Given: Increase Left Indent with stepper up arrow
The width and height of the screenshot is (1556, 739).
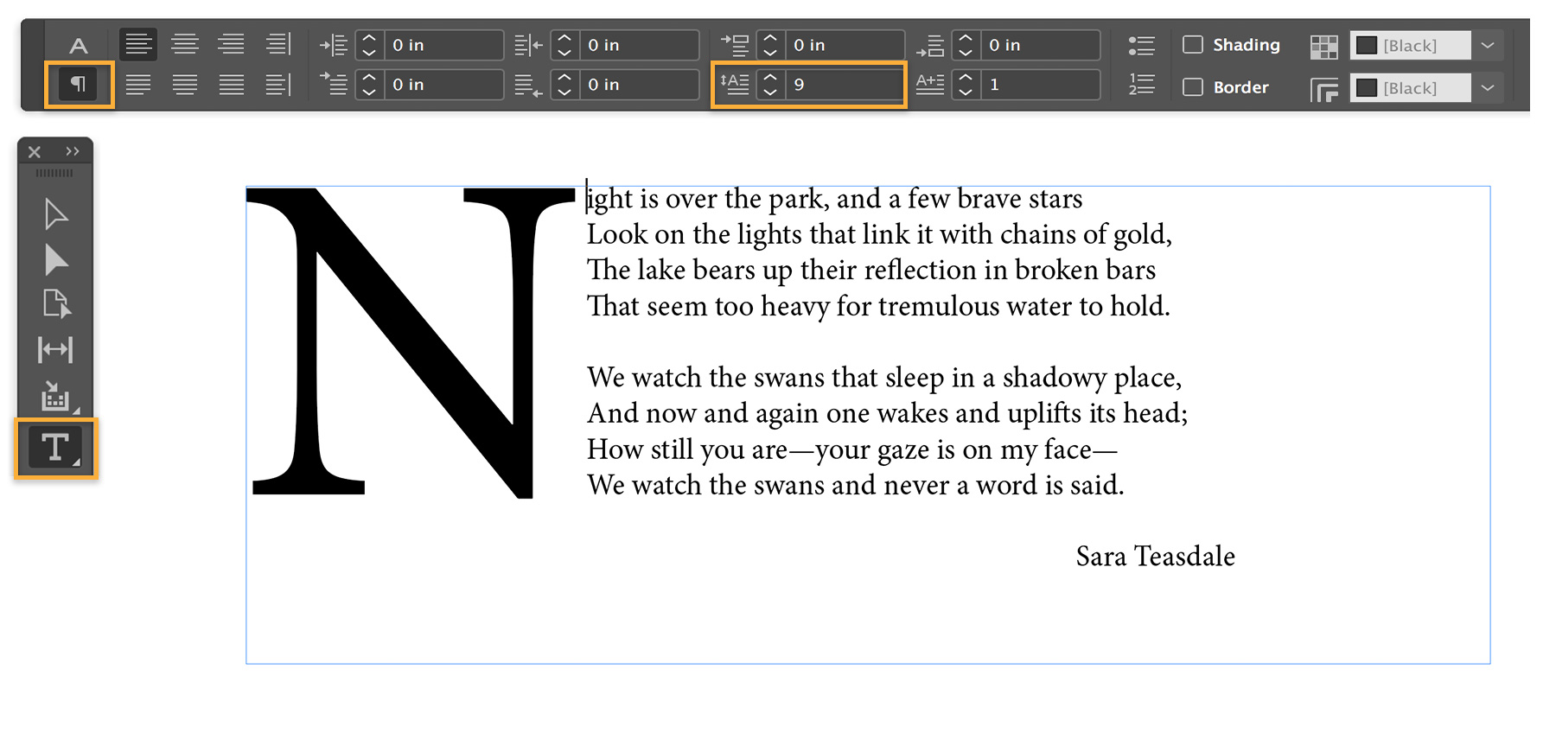Looking at the screenshot, I should pyautogui.click(x=369, y=38).
